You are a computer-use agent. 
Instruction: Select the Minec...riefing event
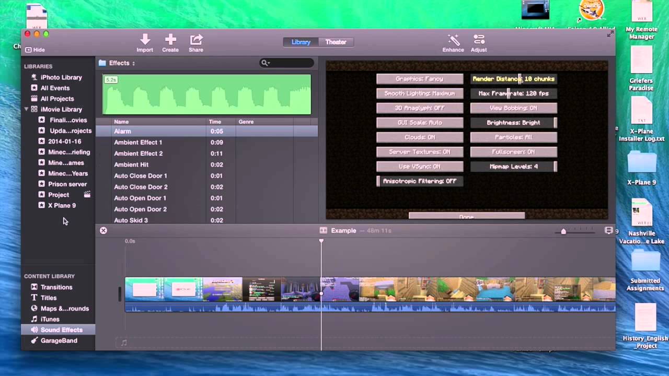69,152
